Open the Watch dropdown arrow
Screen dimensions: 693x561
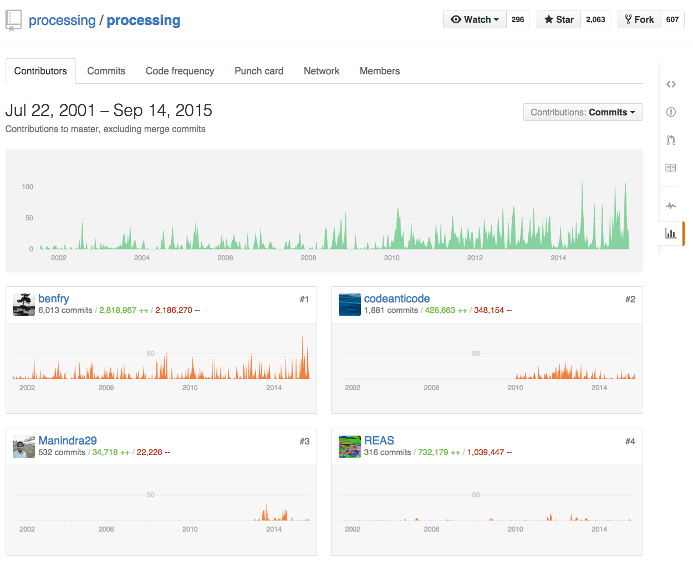pos(497,19)
